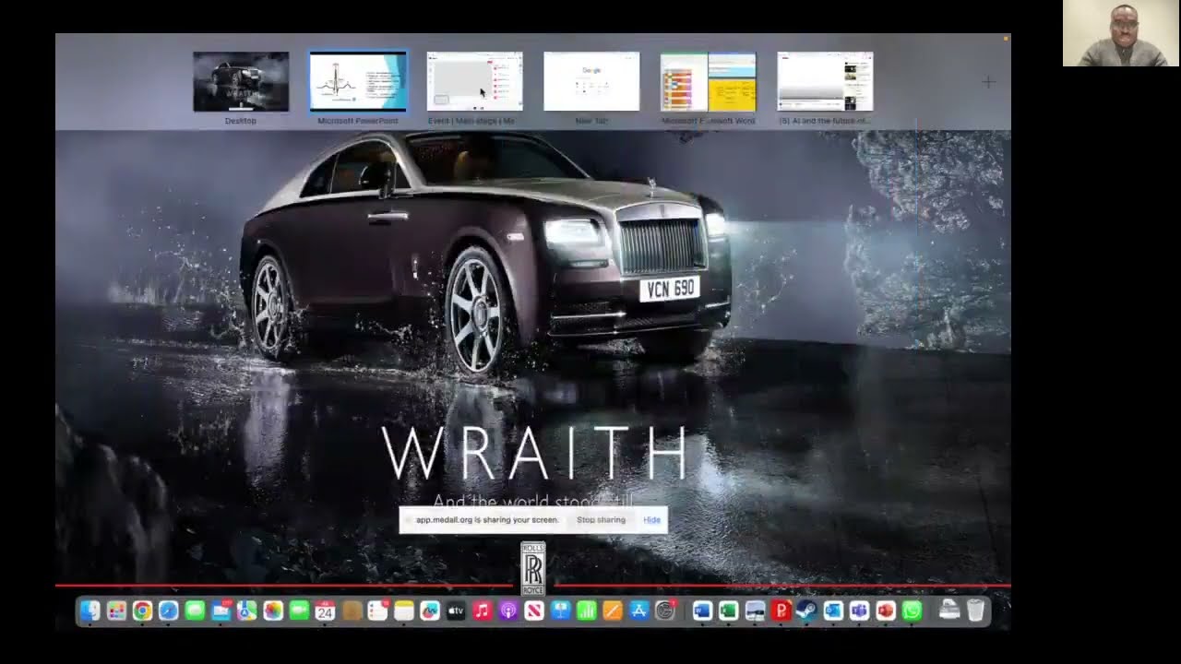Viewport: 1181px width, 664px height.
Task: Add a new desktop space with plus
Action: [988, 82]
